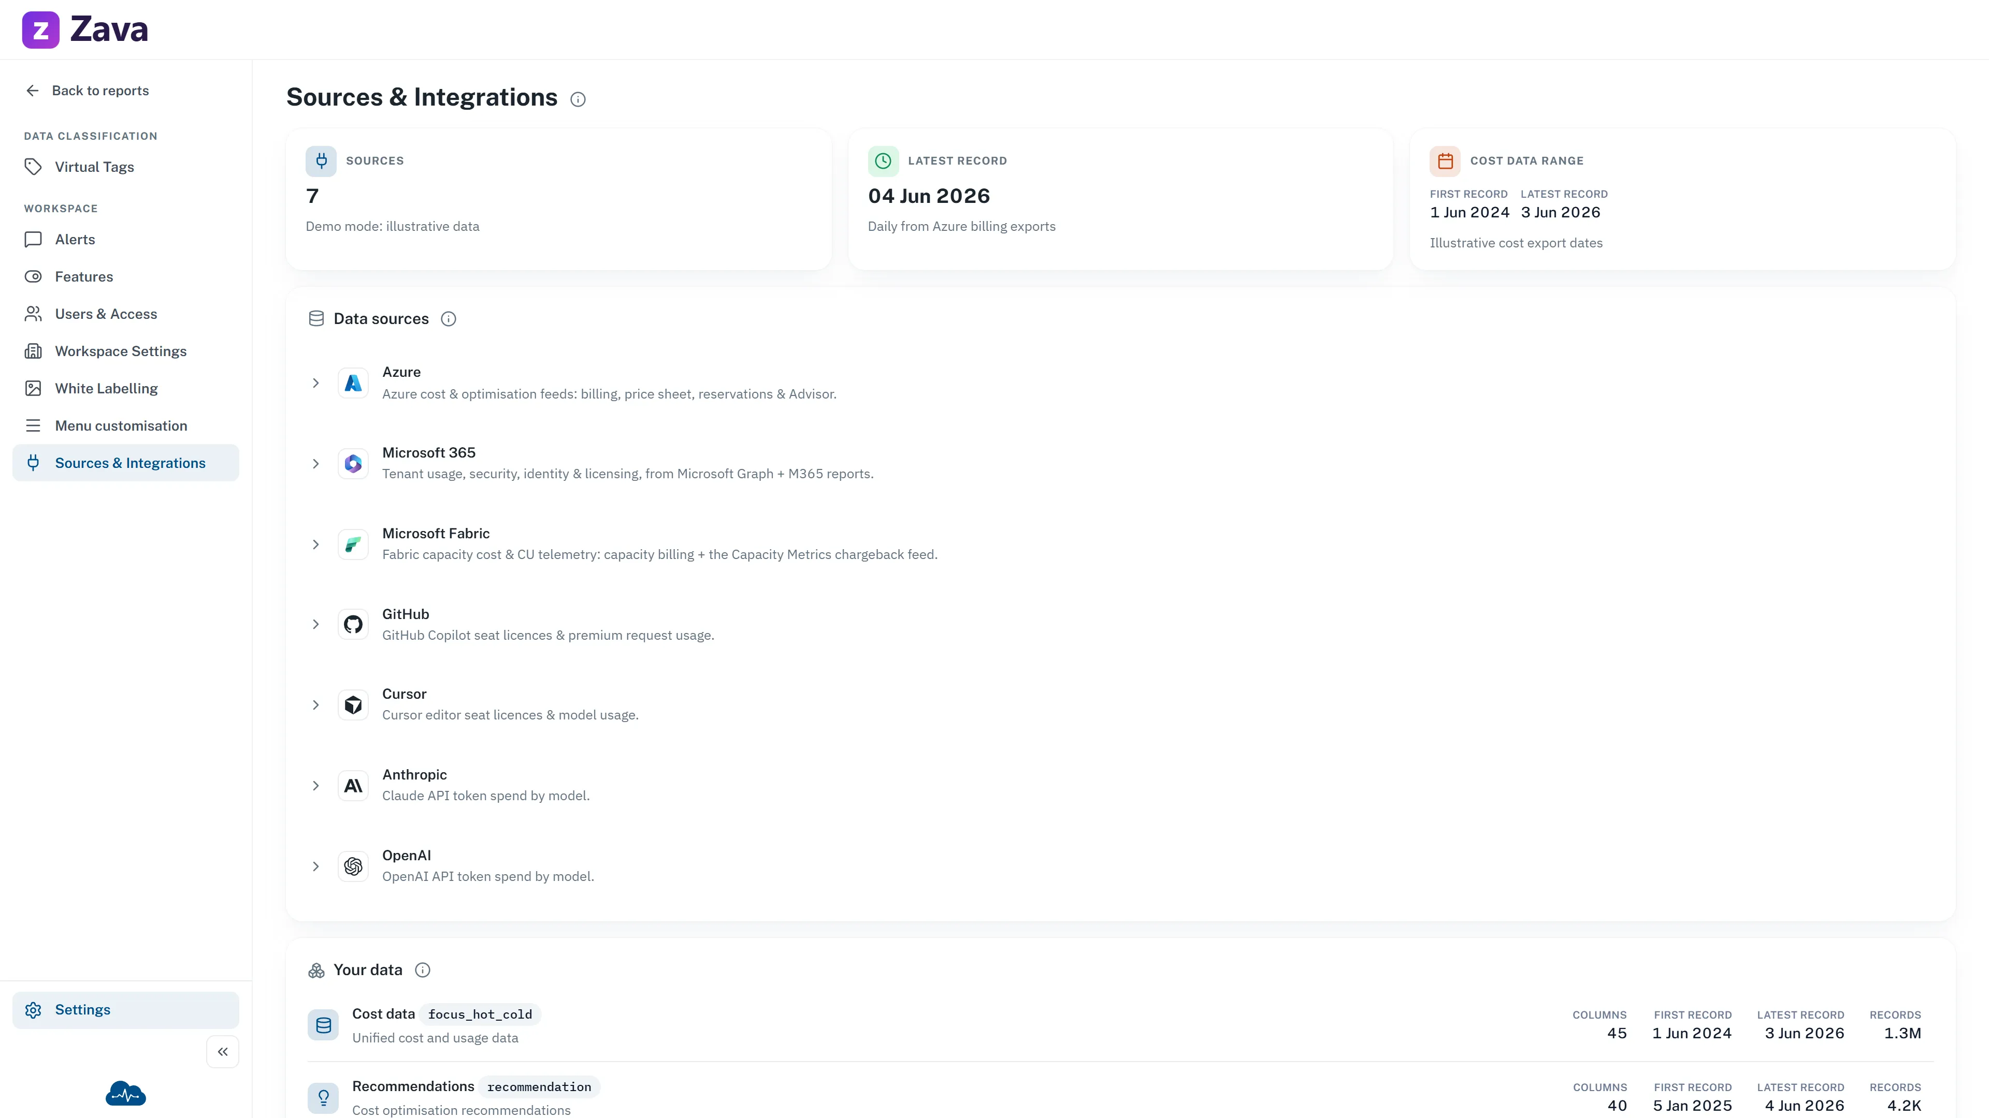Click the focus_hot_cold table tag

(480, 1014)
